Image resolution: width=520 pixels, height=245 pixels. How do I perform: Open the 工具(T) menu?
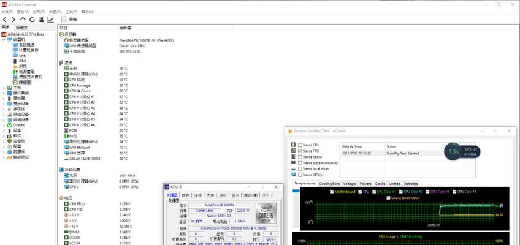71,12
